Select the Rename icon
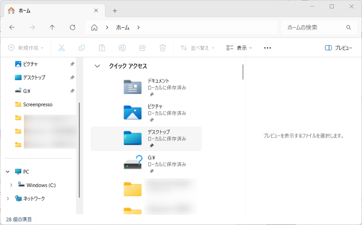The width and height of the screenshot is (362, 225). (122, 47)
